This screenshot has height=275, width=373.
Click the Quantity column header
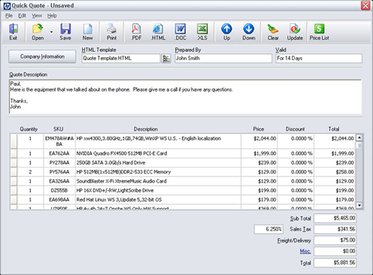click(x=29, y=129)
